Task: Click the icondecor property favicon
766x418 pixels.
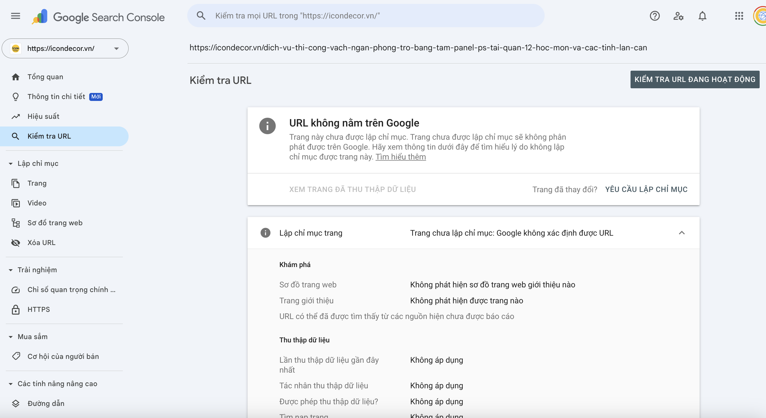Action: pos(16,48)
